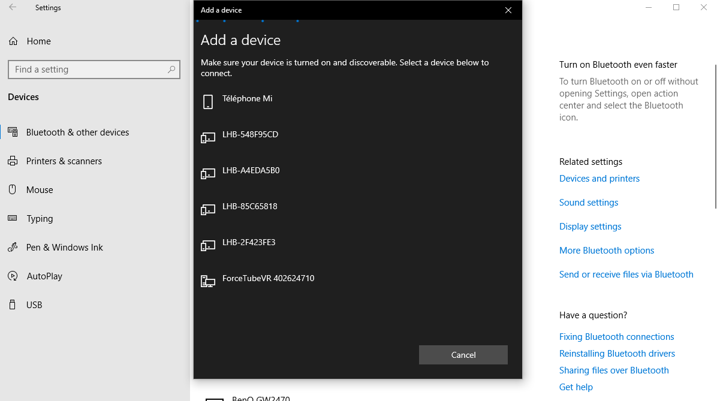Click the Pen & Windows Ink icon
Image resolution: width=717 pixels, height=401 pixels.
(13, 248)
